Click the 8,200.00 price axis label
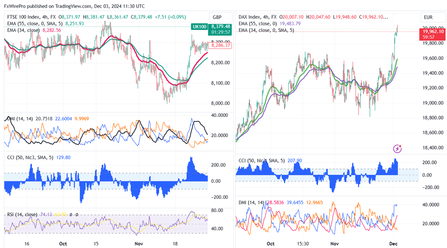 220,63
